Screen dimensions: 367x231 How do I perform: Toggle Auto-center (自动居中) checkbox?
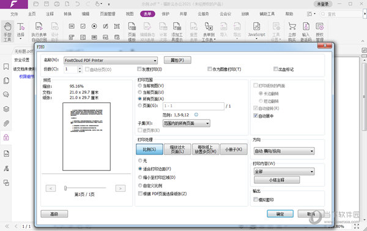coord(256,115)
